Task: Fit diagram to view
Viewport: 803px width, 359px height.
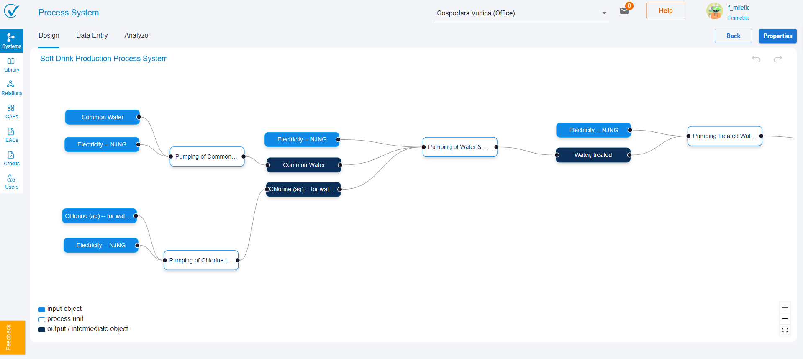Action: pyautogui.click(x=785, y=330)
